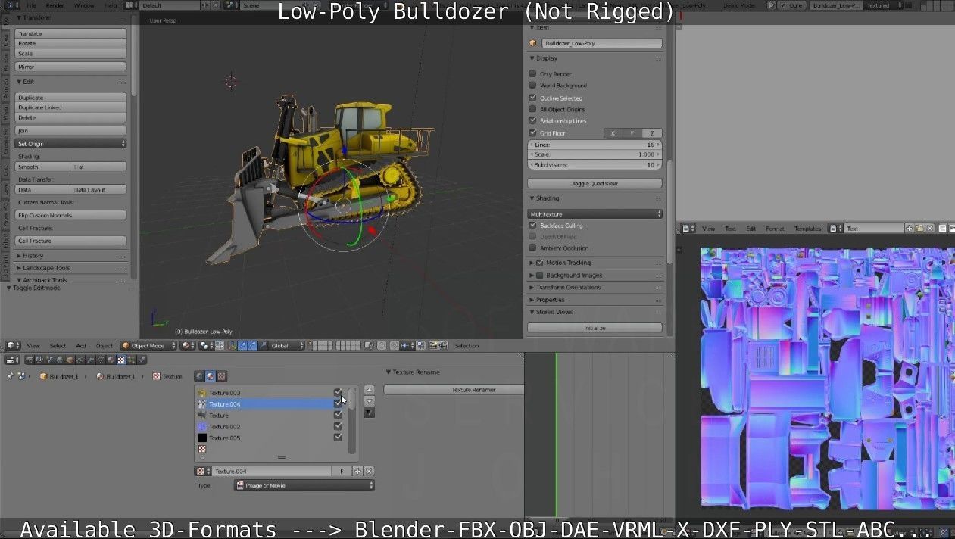
Task: Open Global orientation dropdown
Action: coord(287,345)
